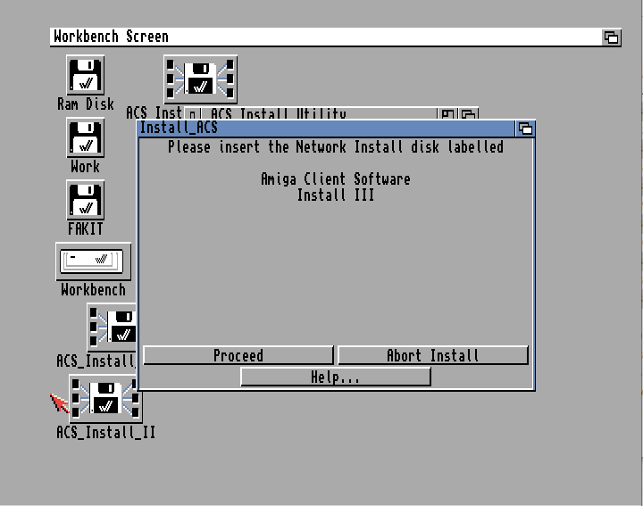Click the 'Work' disk label text

(86, 167)
